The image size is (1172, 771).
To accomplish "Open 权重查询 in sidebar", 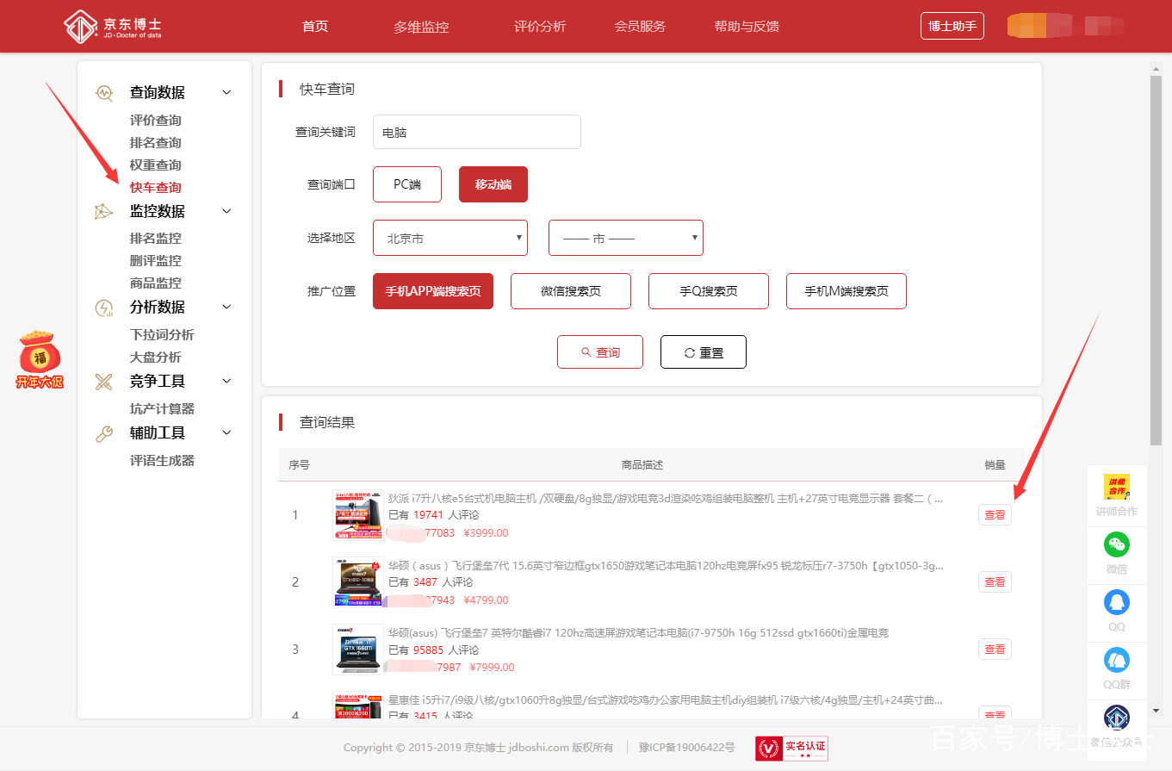I will (x=156, y=165).
